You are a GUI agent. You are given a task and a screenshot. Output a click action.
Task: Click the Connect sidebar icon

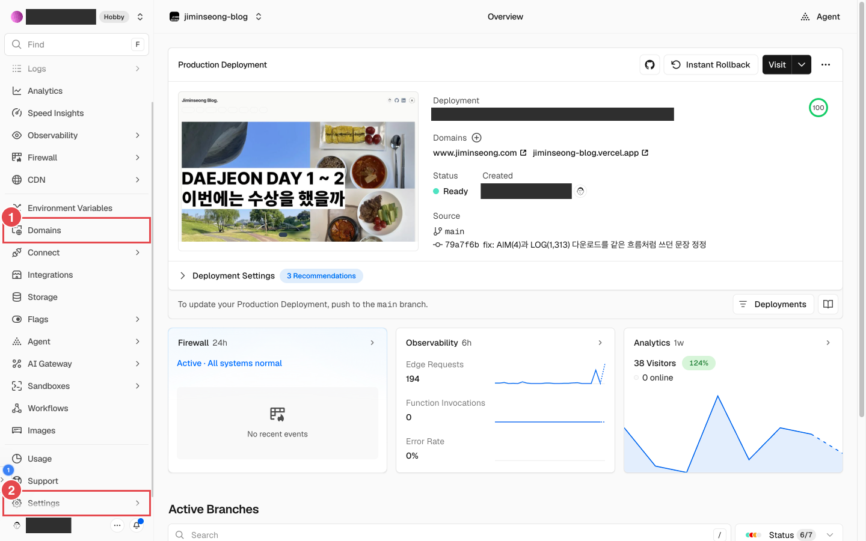pyautogui.click(x=17, y=252)
